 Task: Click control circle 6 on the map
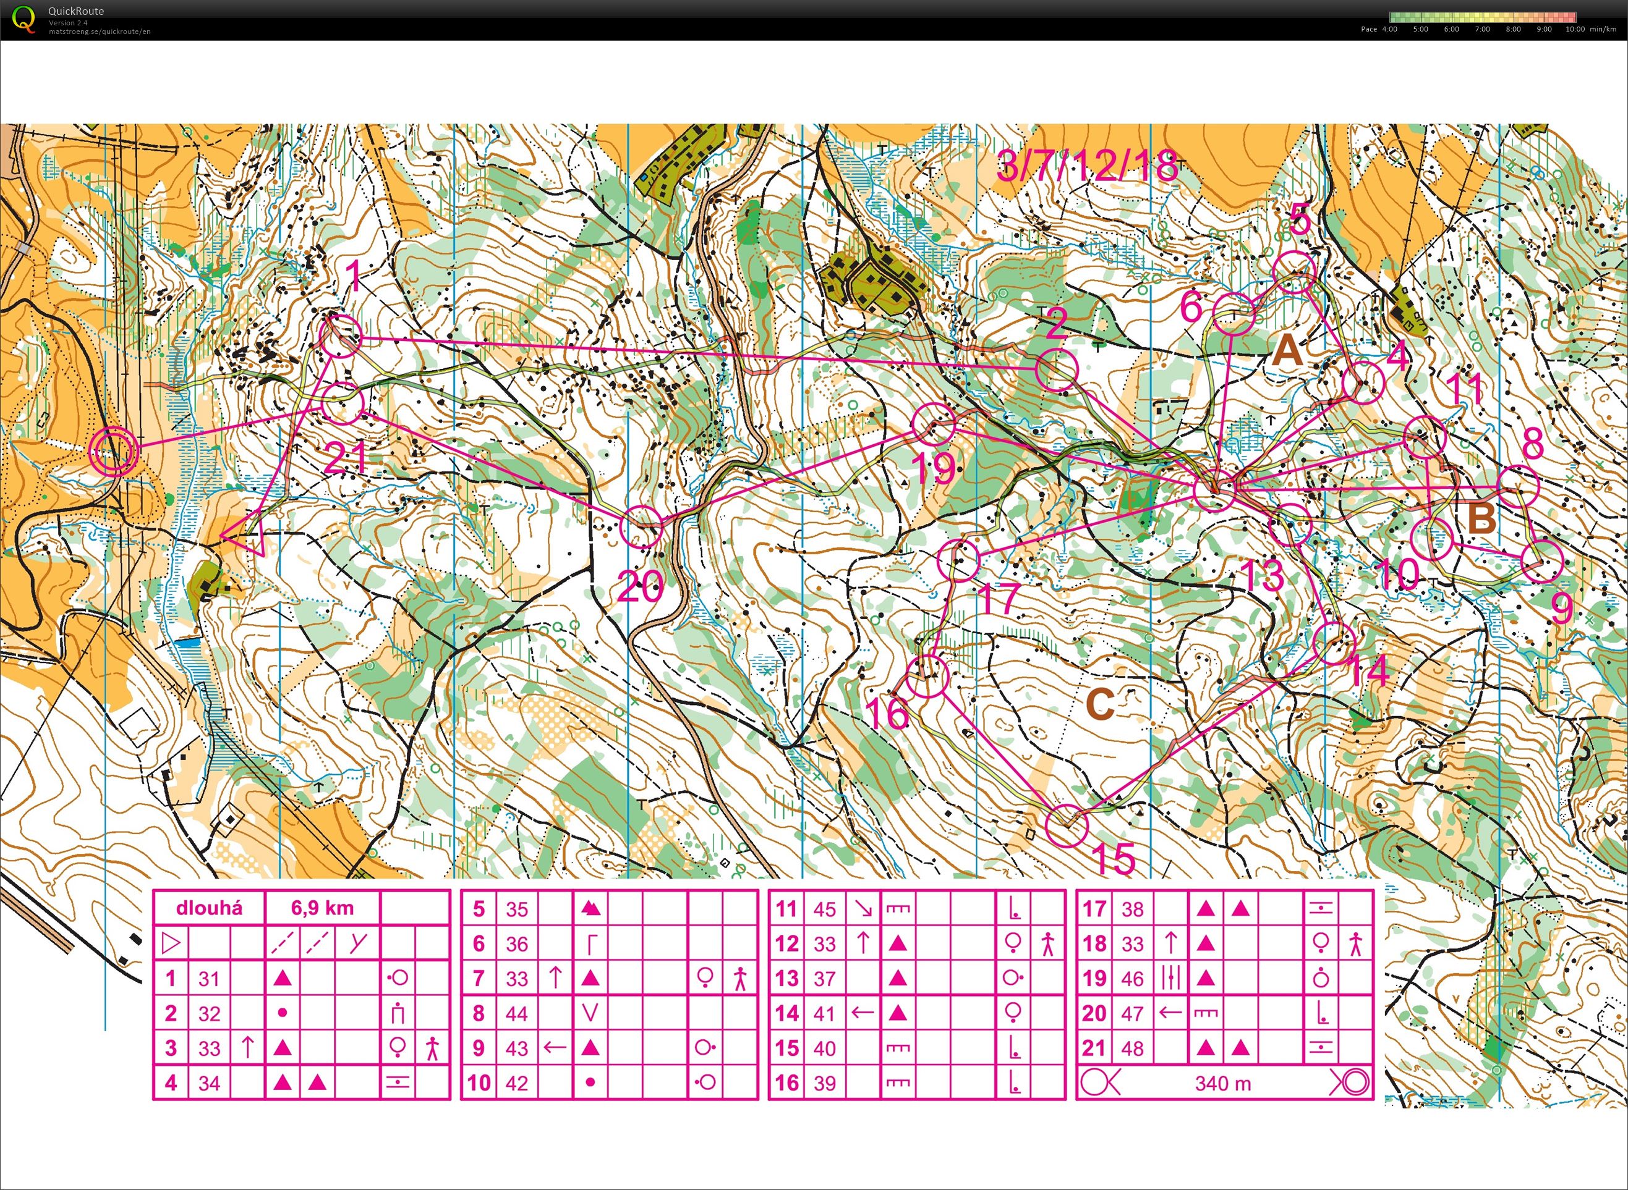(x=1235, y=313)
